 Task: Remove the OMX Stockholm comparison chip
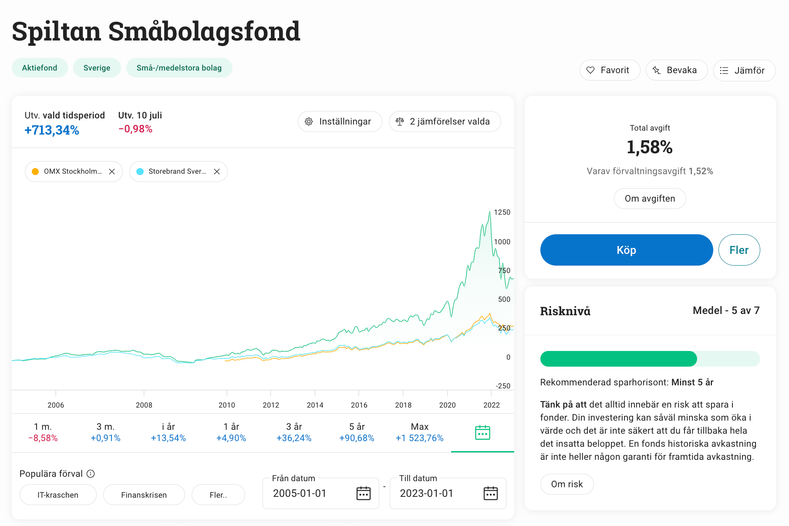112,172
